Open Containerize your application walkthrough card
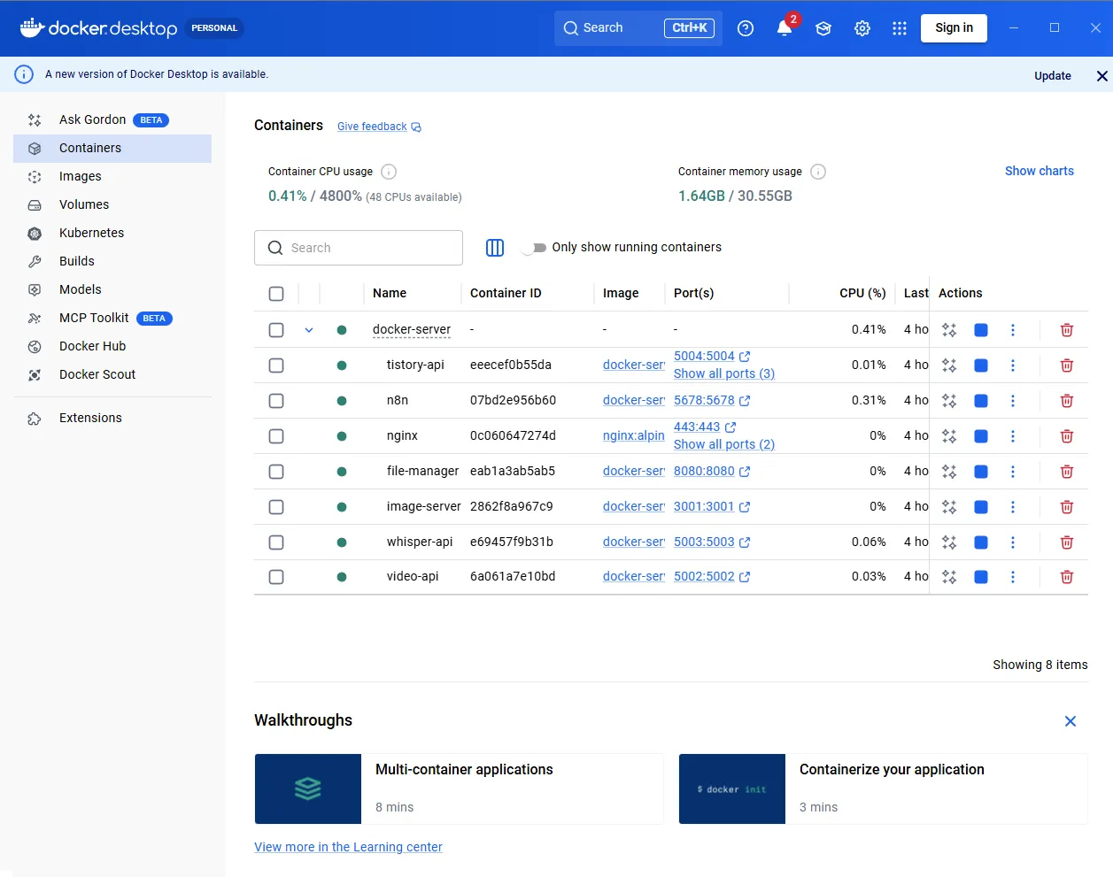 pos(884,789)
